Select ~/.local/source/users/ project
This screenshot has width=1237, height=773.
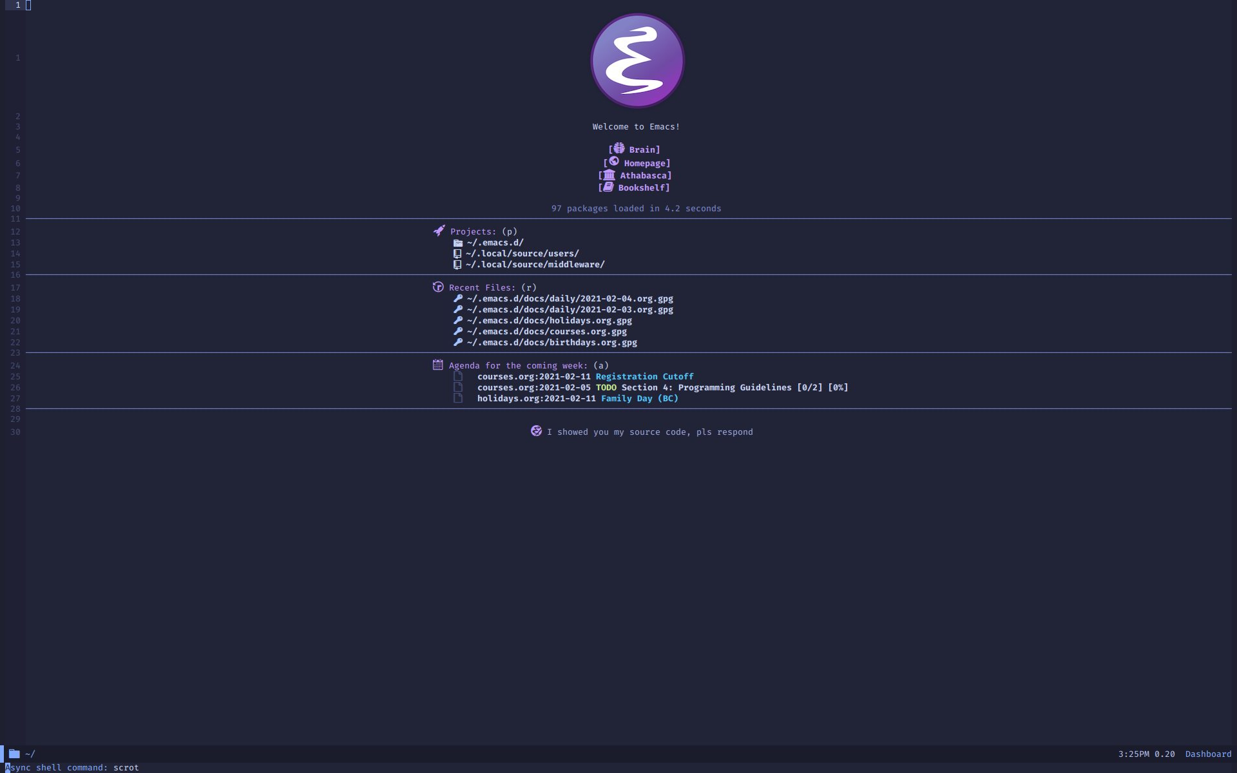point(521,254)
